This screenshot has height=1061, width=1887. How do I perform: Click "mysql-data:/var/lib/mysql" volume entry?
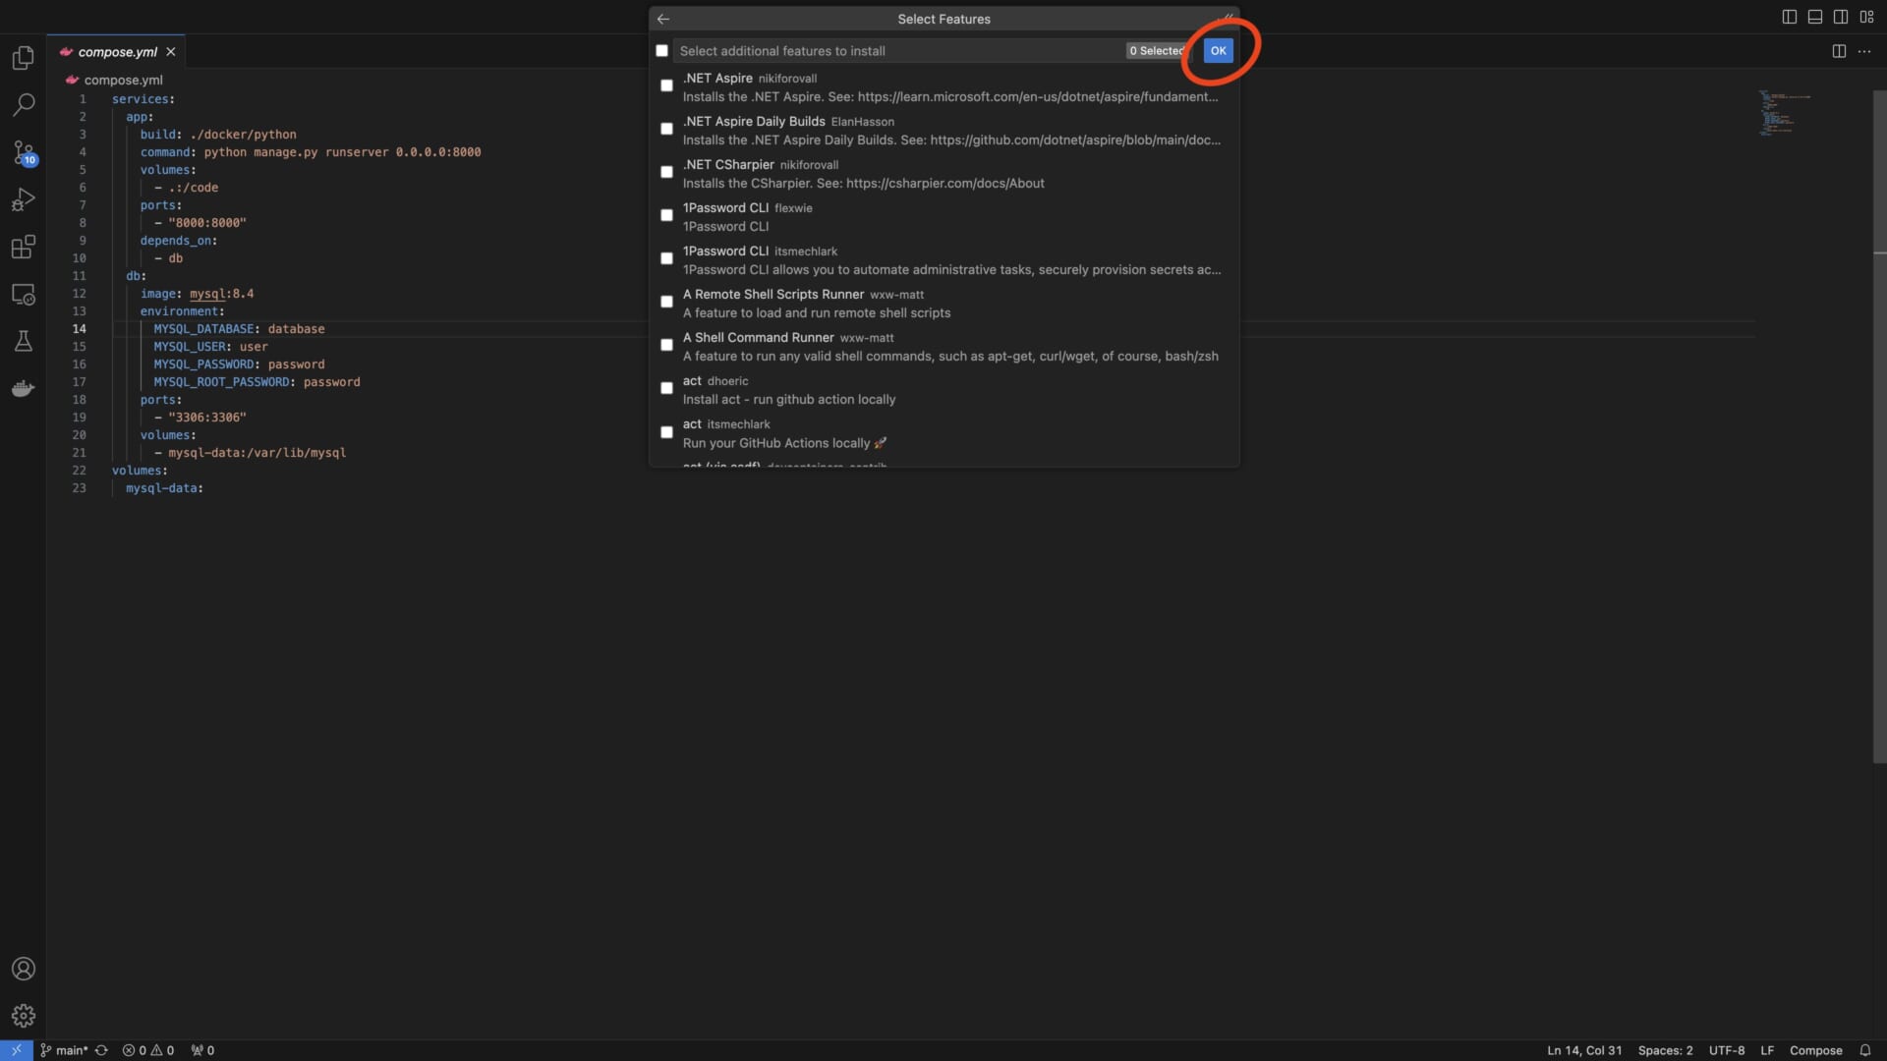coord(257,453)
